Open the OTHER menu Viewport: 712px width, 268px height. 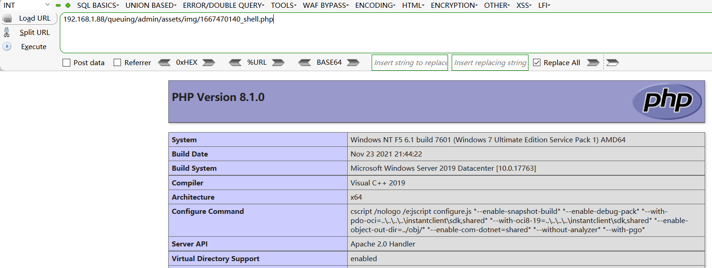(x=497, y=6)
